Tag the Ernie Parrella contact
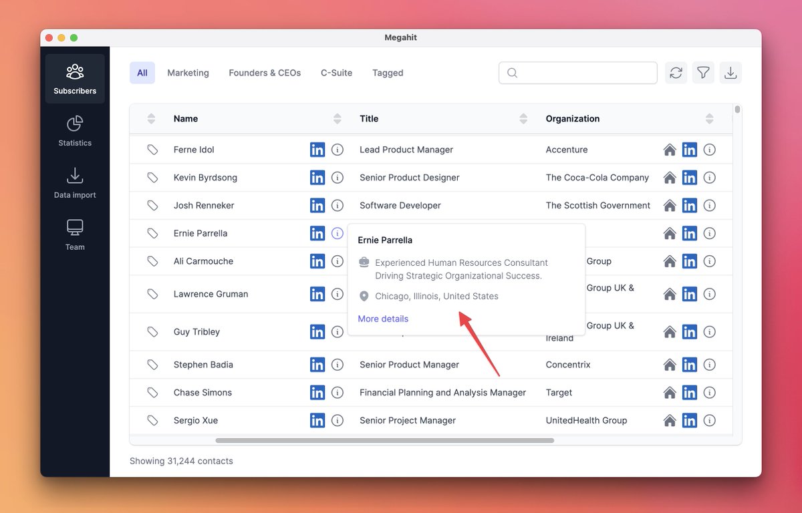Image resolution: width=802 pixels, height=513 pixels. (x=152, y=233)
